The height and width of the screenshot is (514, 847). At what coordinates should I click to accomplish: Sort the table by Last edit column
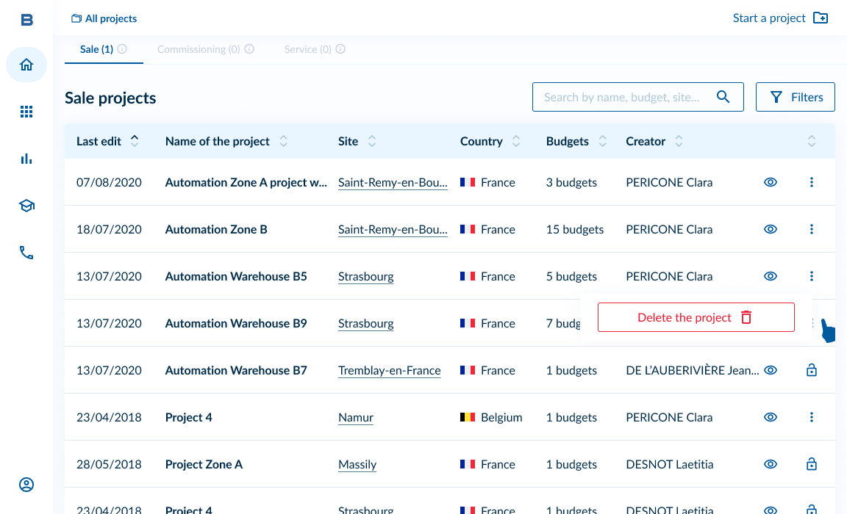(x=135, y=141)
